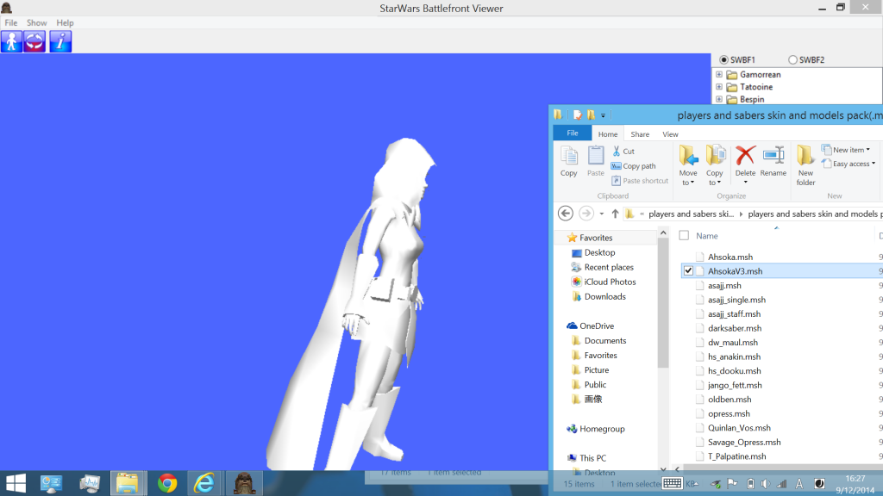This screenshot has width=883, height=496.
Task: Select the darksaber.msh file
Action: (735, 328)
